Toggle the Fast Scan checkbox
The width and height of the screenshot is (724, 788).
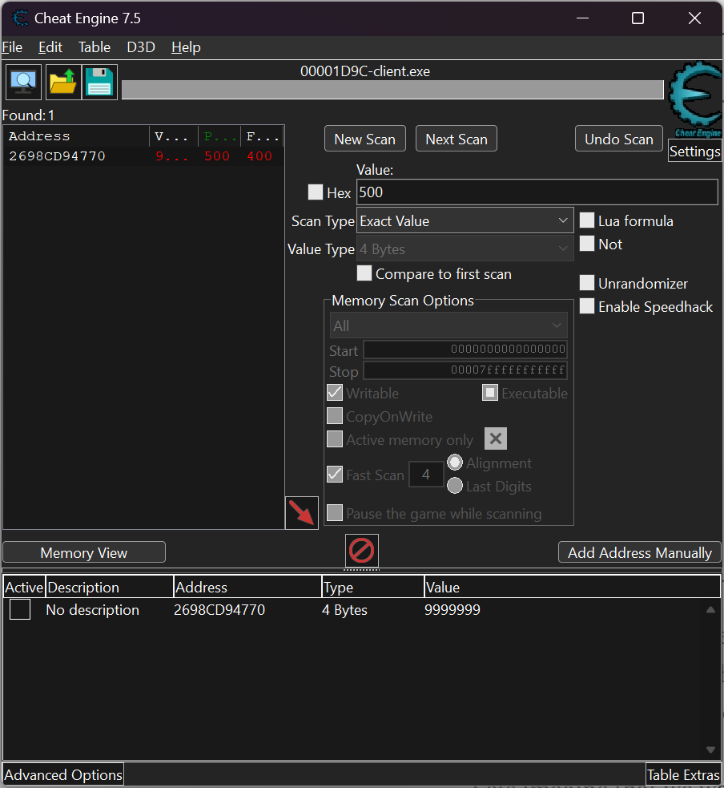point(335,475)
